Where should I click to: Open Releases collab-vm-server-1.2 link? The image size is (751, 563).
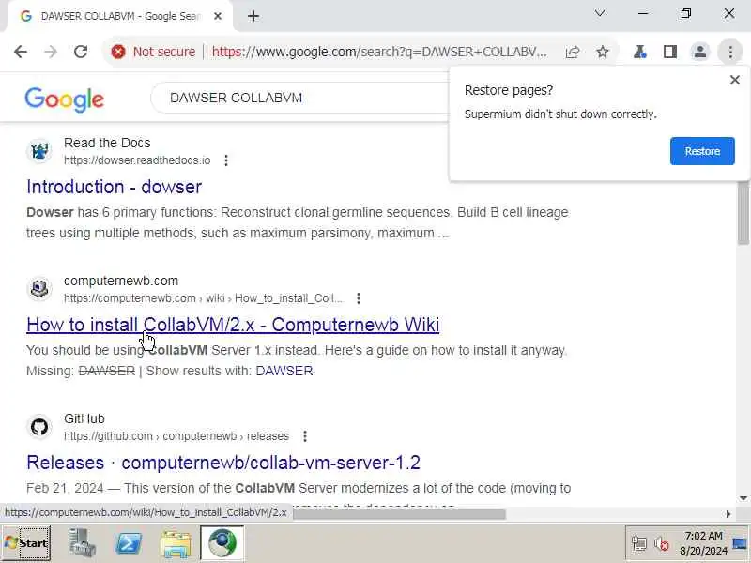pyautogui.click(x=223, y=463)
